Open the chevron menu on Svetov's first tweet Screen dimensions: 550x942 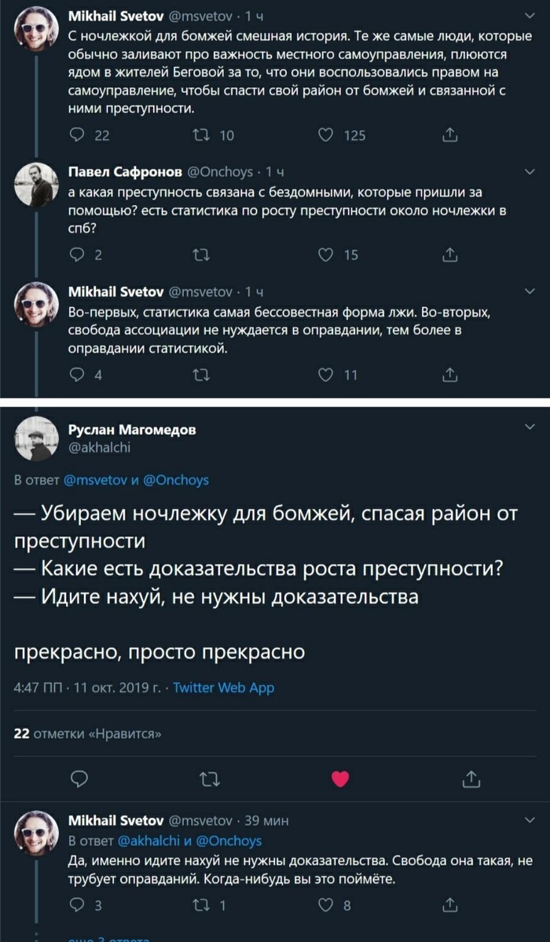(x=528, y=14)
